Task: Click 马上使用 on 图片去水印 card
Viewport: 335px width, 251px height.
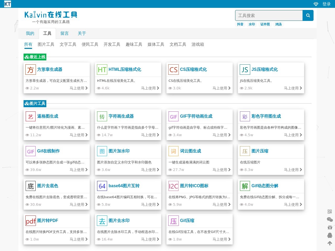Action: point(150,239)
